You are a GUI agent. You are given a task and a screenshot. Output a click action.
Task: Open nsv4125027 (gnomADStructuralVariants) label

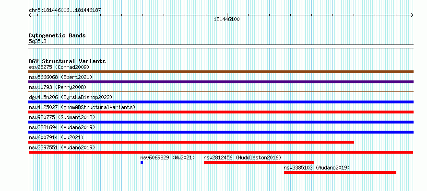82,107
